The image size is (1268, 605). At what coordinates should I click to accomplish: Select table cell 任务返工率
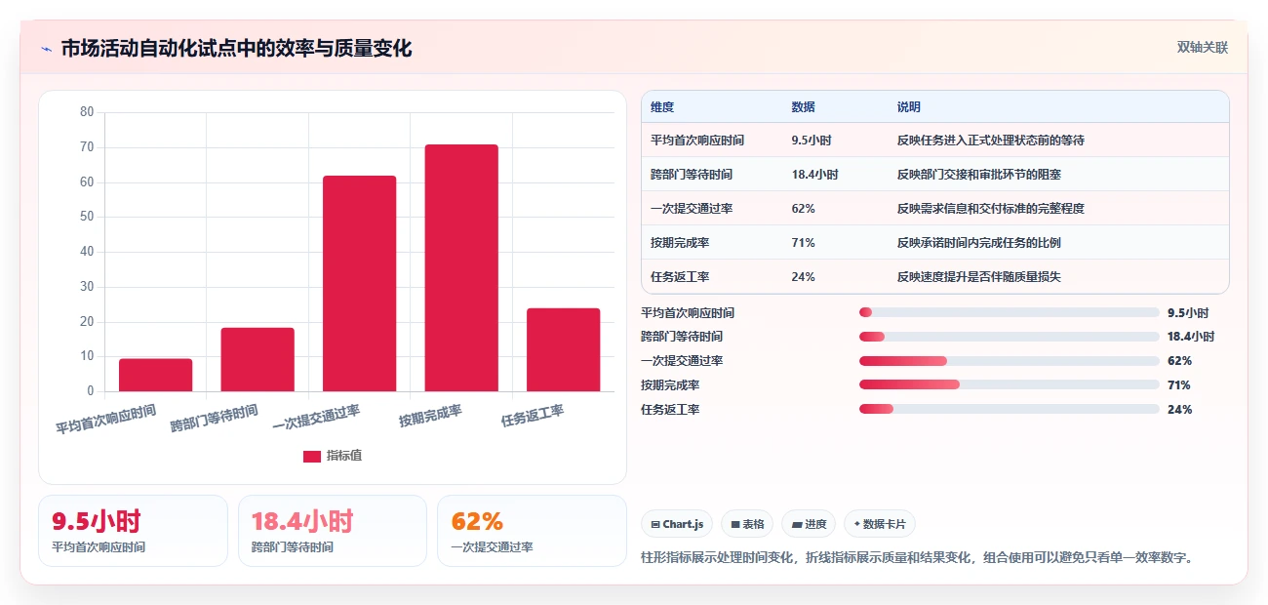pyautogui.click(x=680, y=277)
